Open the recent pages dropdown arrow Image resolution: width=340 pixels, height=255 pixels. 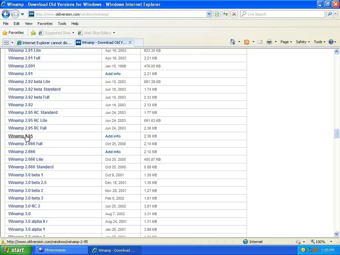pos(22,14)
